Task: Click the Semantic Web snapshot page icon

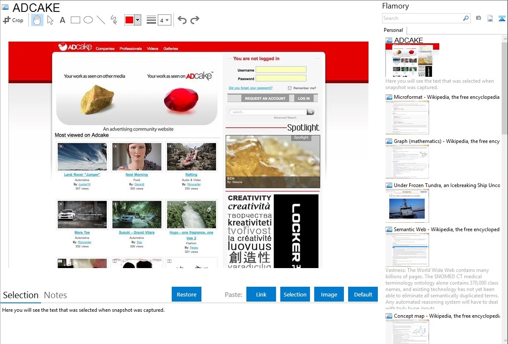Action: [x=389, y=229]
